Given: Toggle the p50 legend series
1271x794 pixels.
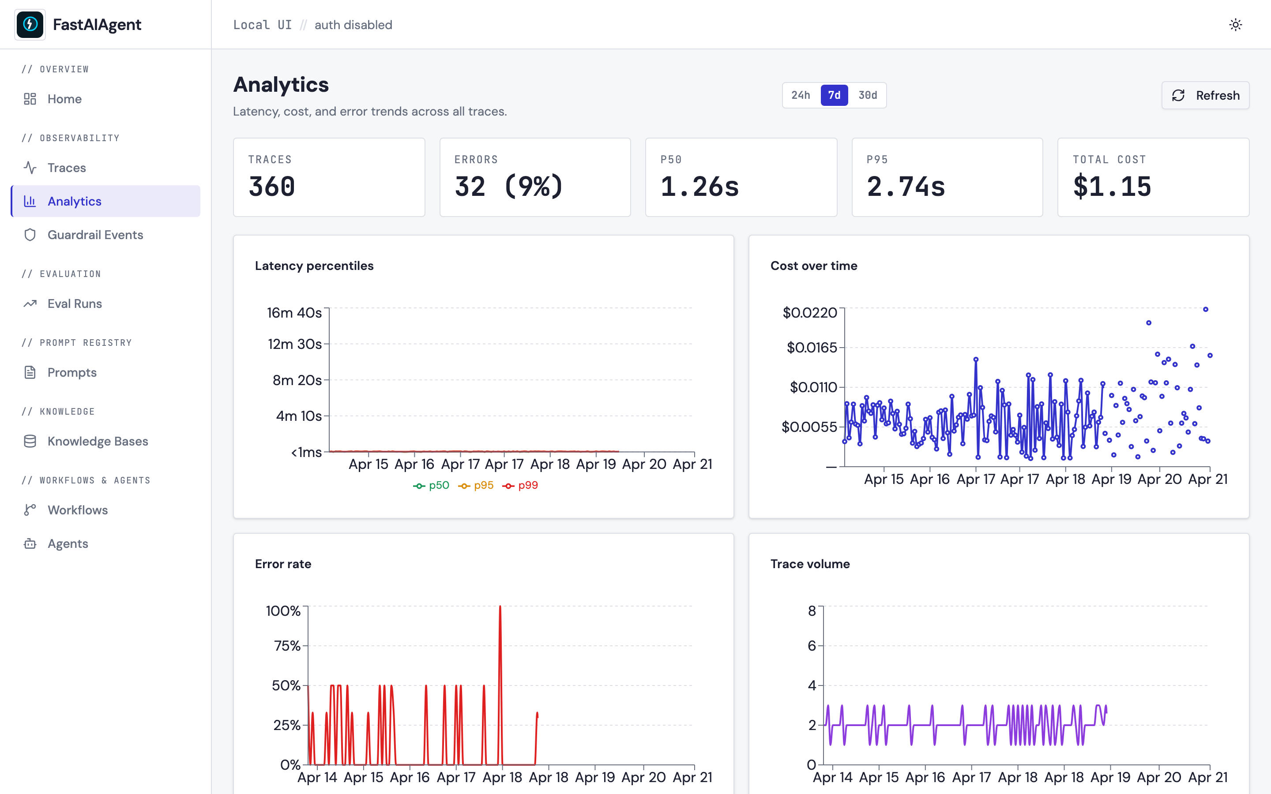Looking at the screenshot, I should coord(431,485).
